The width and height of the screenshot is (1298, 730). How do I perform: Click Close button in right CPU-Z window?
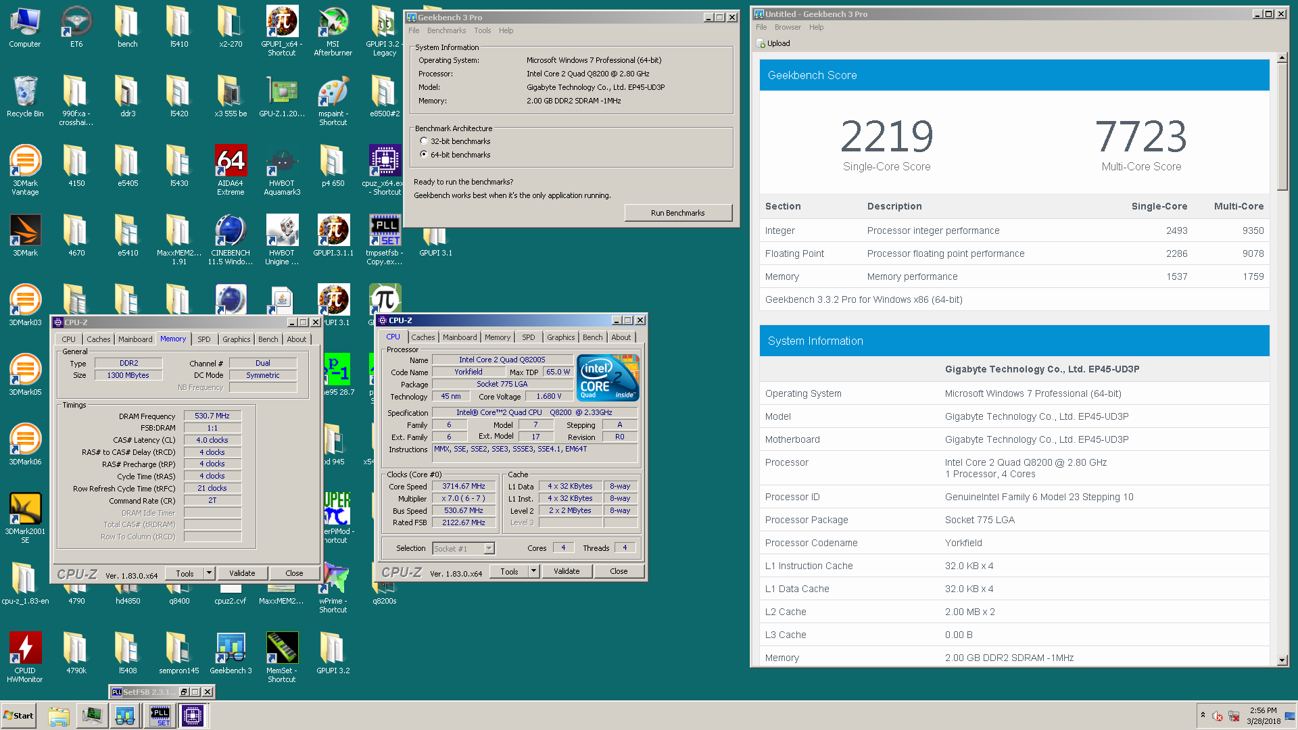(x=619, y=571)
